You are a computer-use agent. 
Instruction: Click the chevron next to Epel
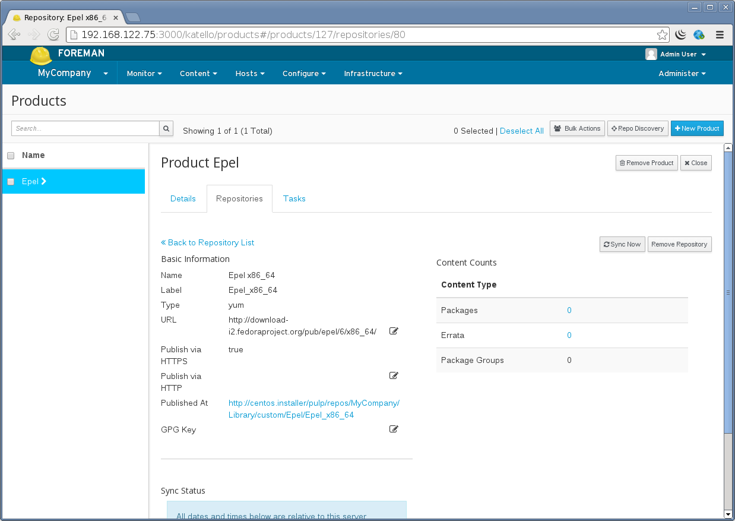point(44,181)
